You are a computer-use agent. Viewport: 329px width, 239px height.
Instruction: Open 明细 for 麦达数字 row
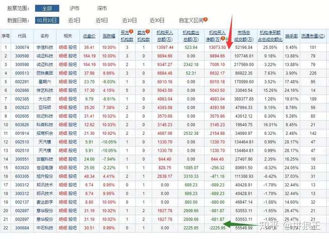63,202
